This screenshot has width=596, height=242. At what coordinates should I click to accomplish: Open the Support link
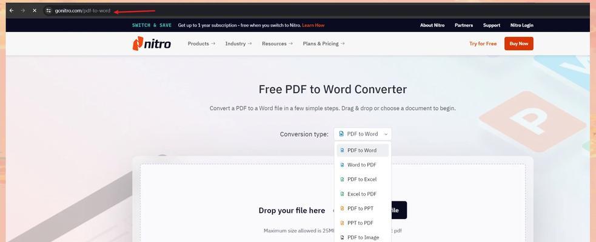492,25
